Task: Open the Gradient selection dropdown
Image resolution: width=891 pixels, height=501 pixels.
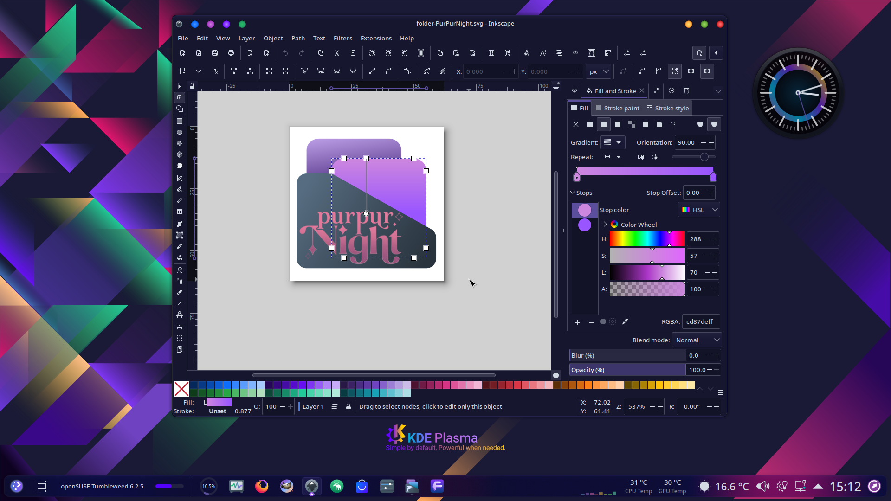Action: (x=613, y=142)
